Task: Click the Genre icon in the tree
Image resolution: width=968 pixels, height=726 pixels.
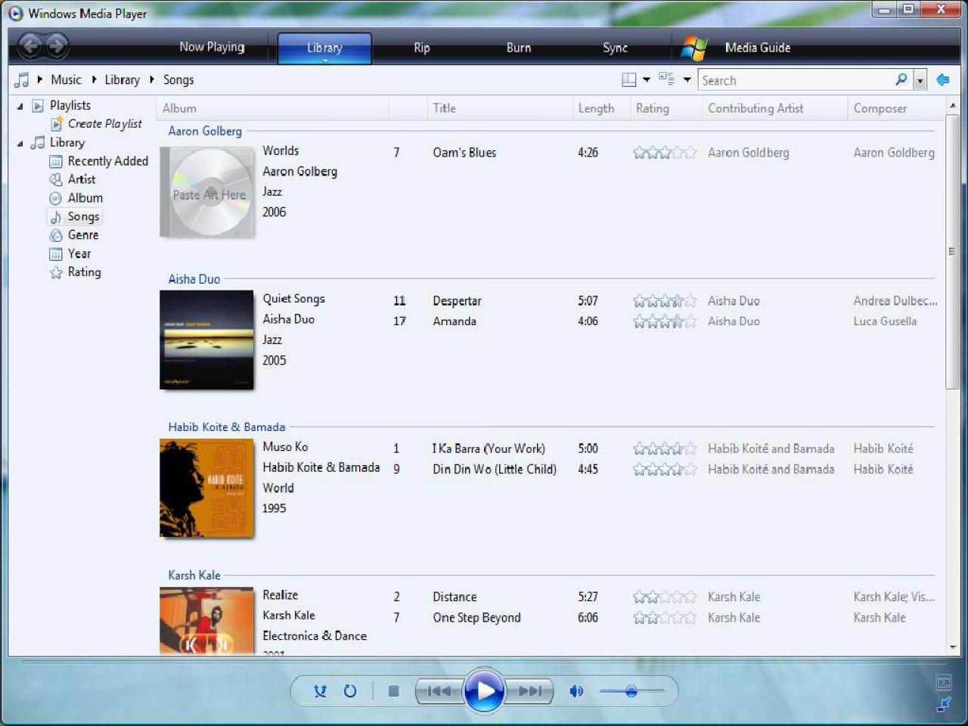Action: coord(56,235)
